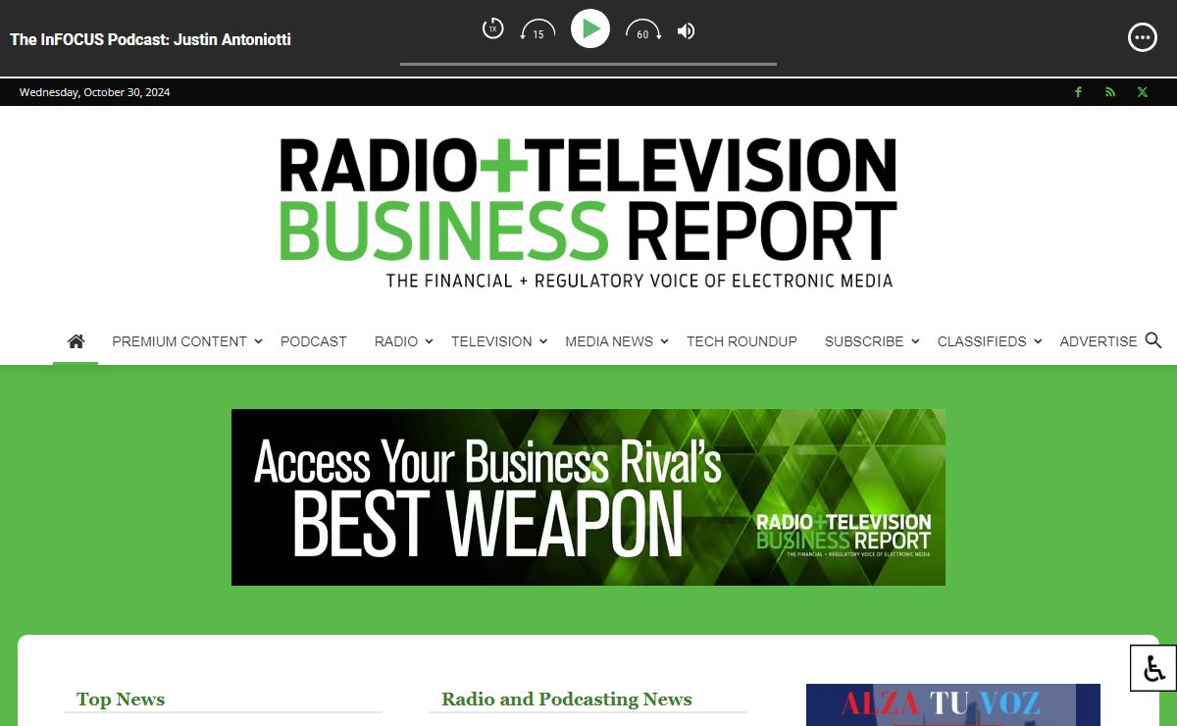The height and width of the screenshot is (726, 1177).
Task: Skip podcast forward 60 seconds
Action: tap(642, 31)
